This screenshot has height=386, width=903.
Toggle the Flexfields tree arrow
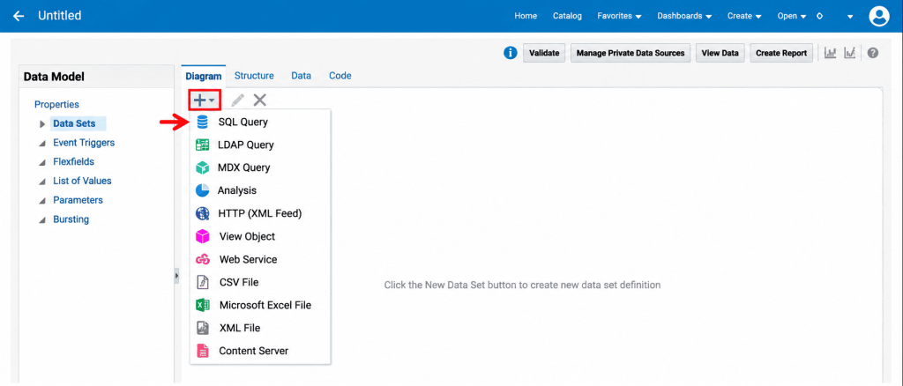point(42,163)
